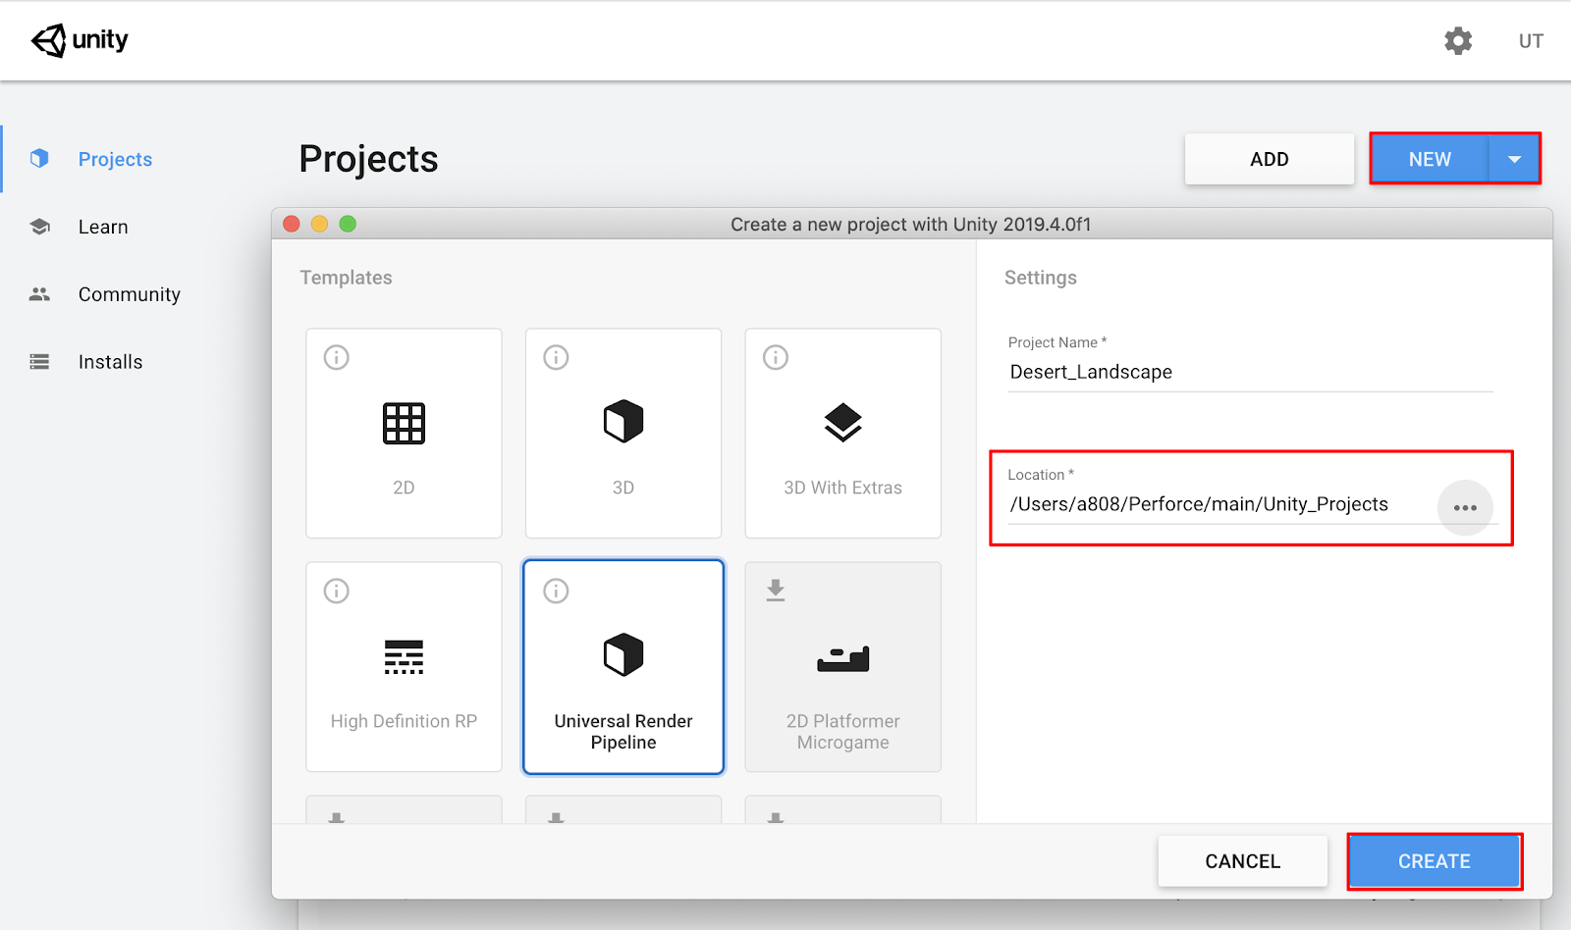The height and width of the screenshot is (930, 1571).
Task: Click the info icon on 2D template
Action: (x=337, y=357)
